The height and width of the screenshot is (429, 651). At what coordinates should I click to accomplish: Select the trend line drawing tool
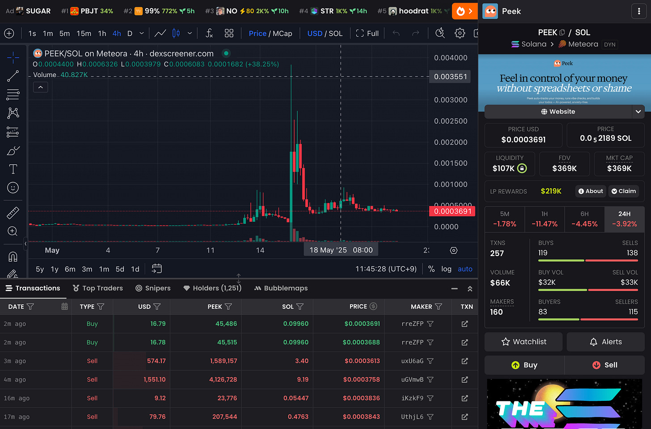coord(13,76)
